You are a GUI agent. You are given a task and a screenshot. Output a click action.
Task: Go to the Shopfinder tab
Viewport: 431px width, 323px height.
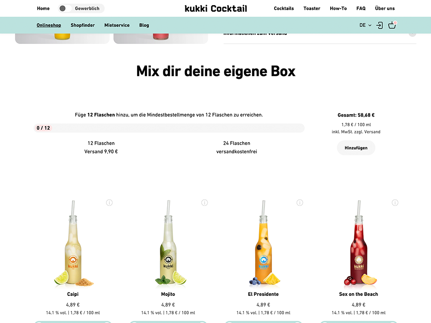(83, 25)
